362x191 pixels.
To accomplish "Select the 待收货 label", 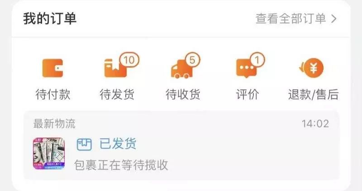I will tap(183, 94).
